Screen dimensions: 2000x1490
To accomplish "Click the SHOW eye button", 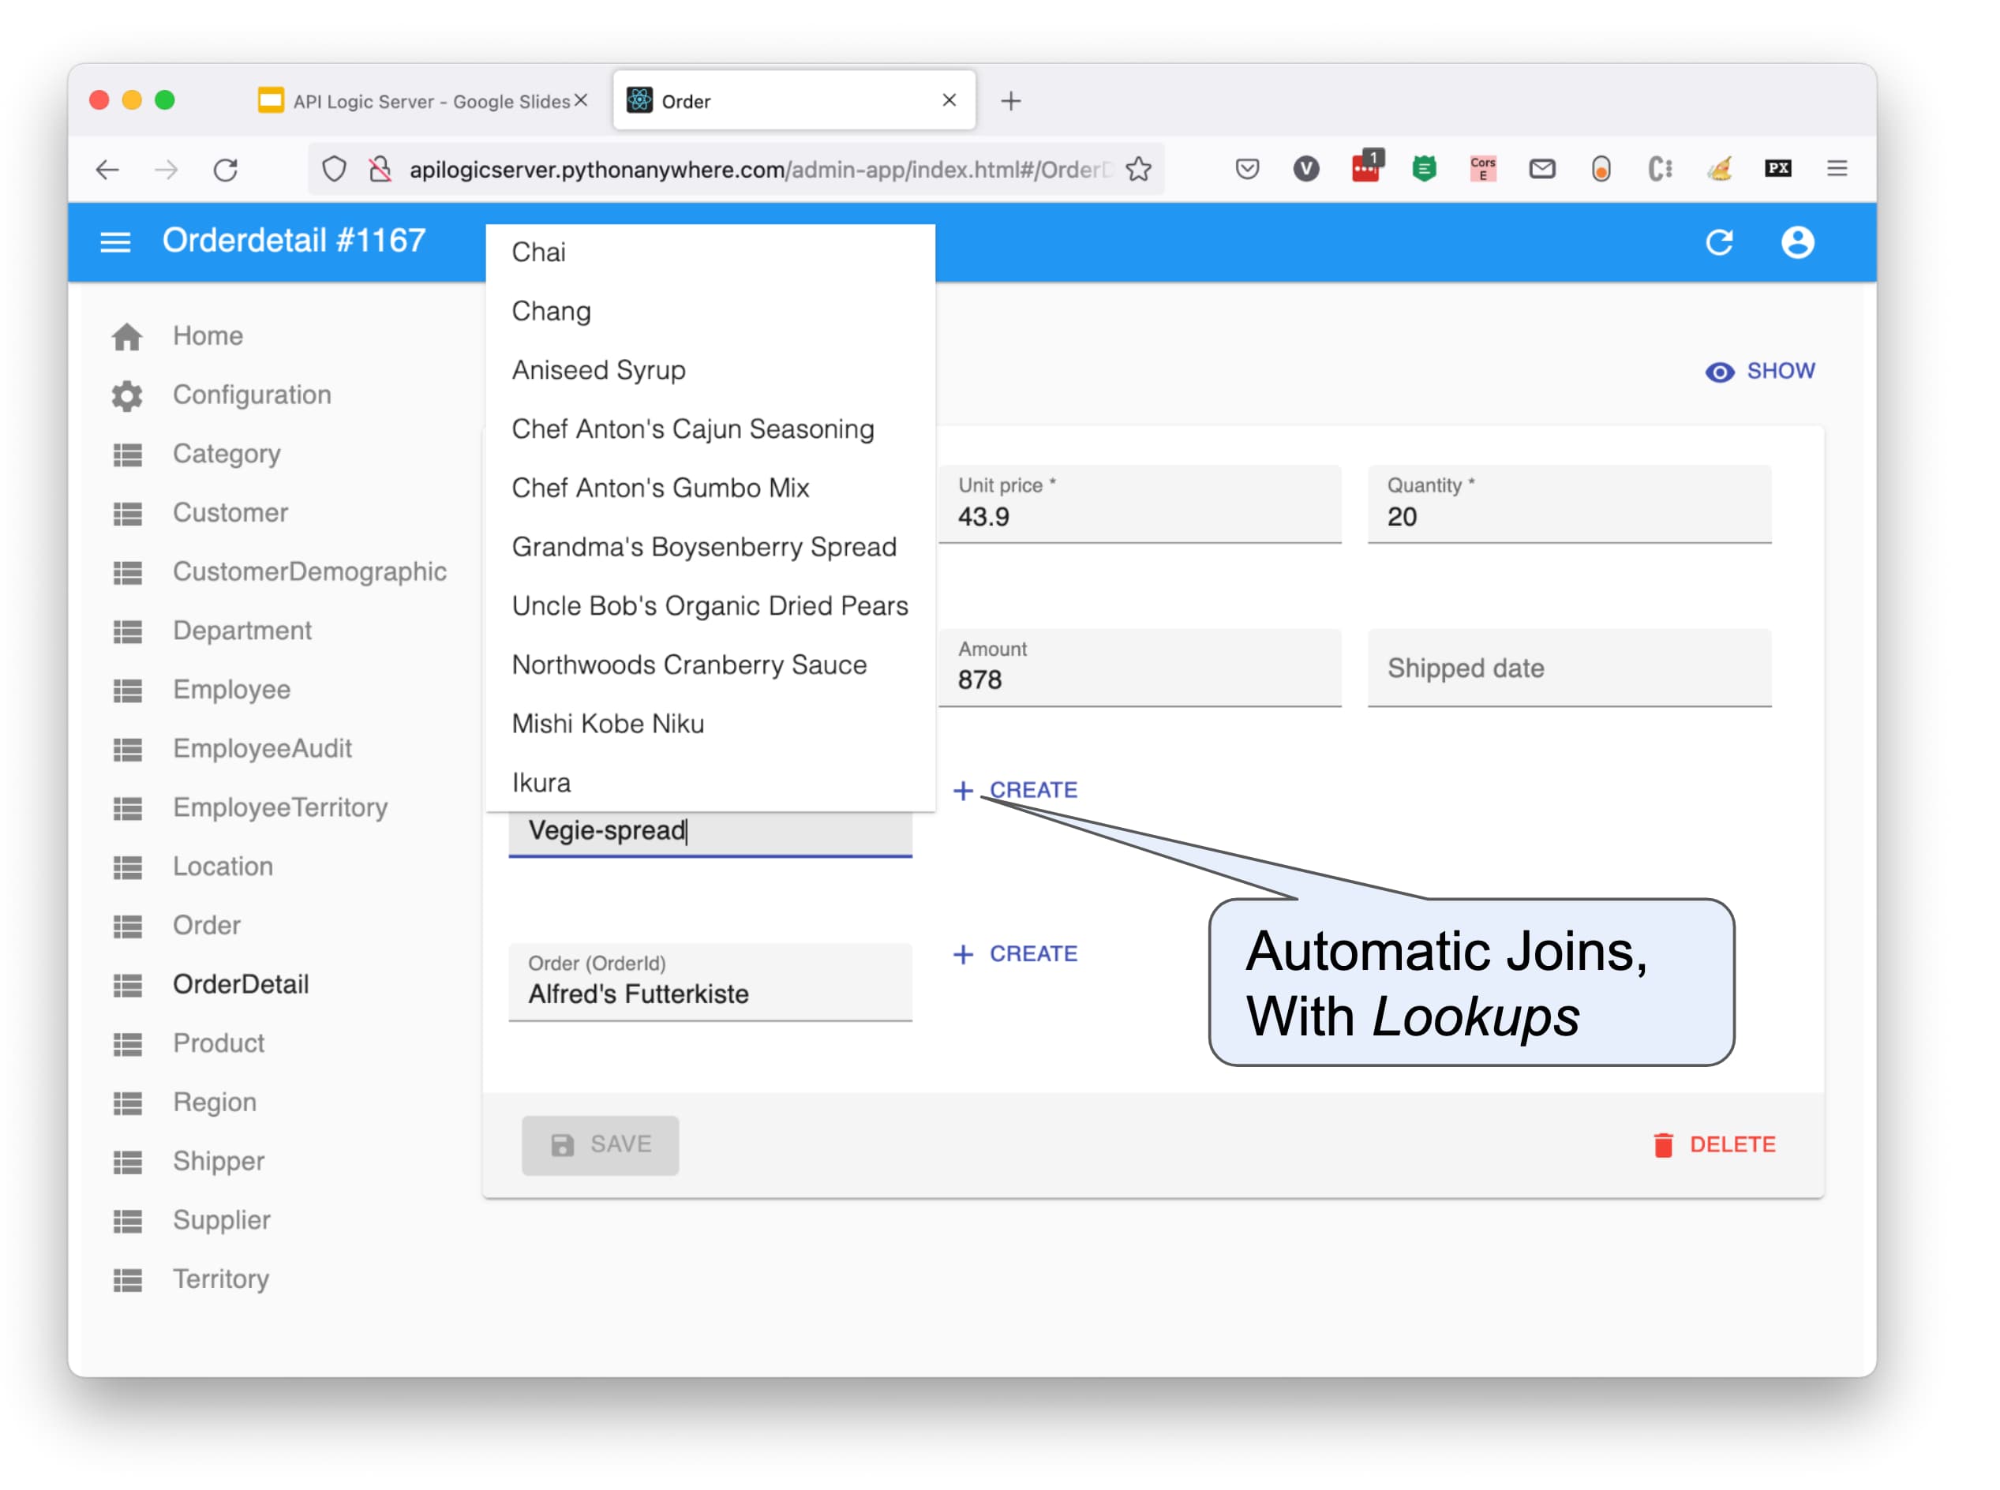I will pyautogui.click(x=1759, y=372).
